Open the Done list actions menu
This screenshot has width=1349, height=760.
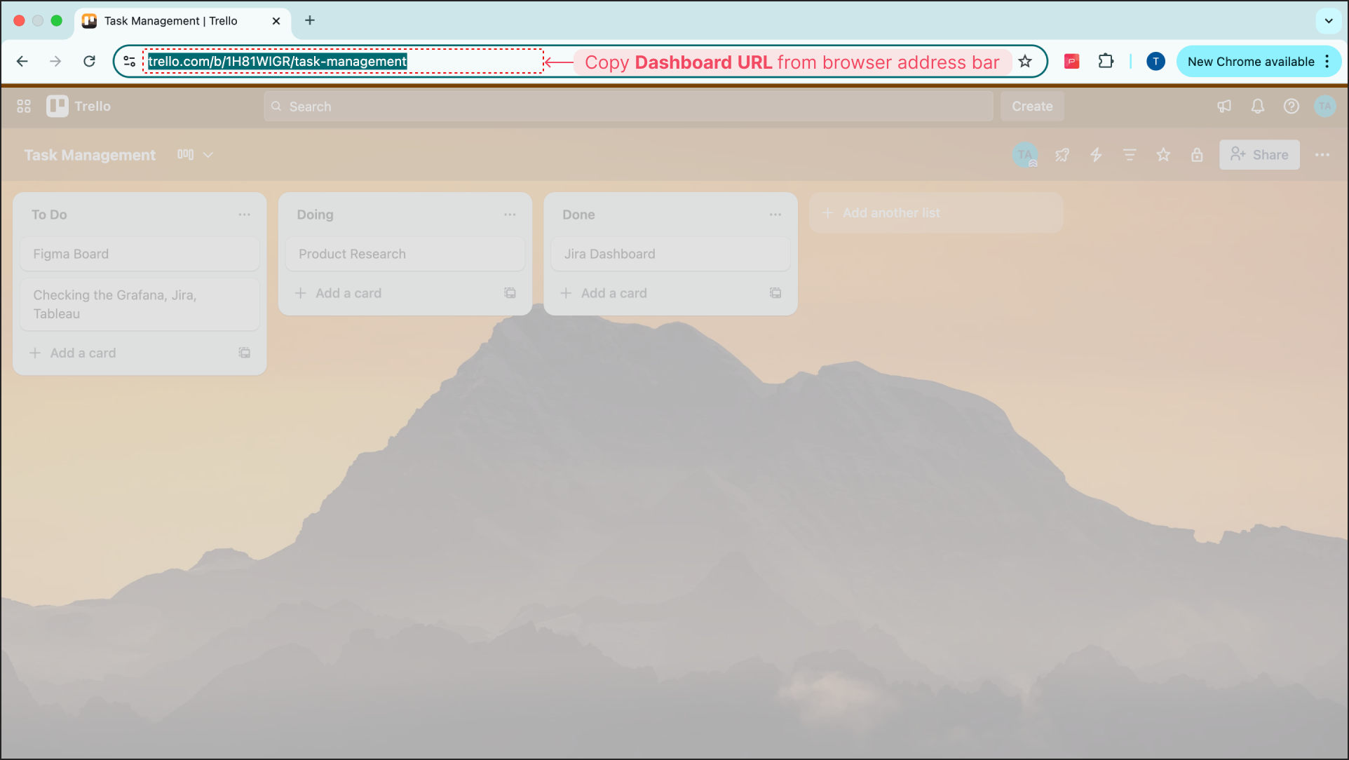[775, 215]
